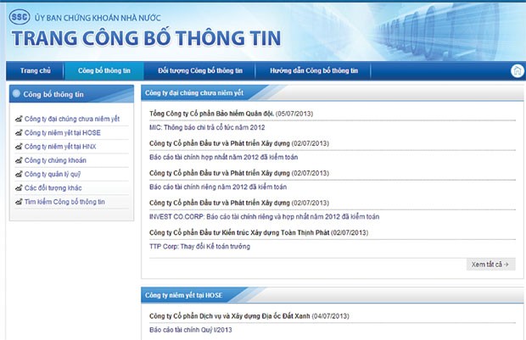
Task: Open Hướng dẫn Công bố thông tin menu
Action: coord(314,70)
